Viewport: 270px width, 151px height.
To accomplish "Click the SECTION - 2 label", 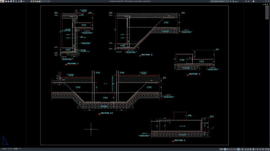I will (147, 55).
